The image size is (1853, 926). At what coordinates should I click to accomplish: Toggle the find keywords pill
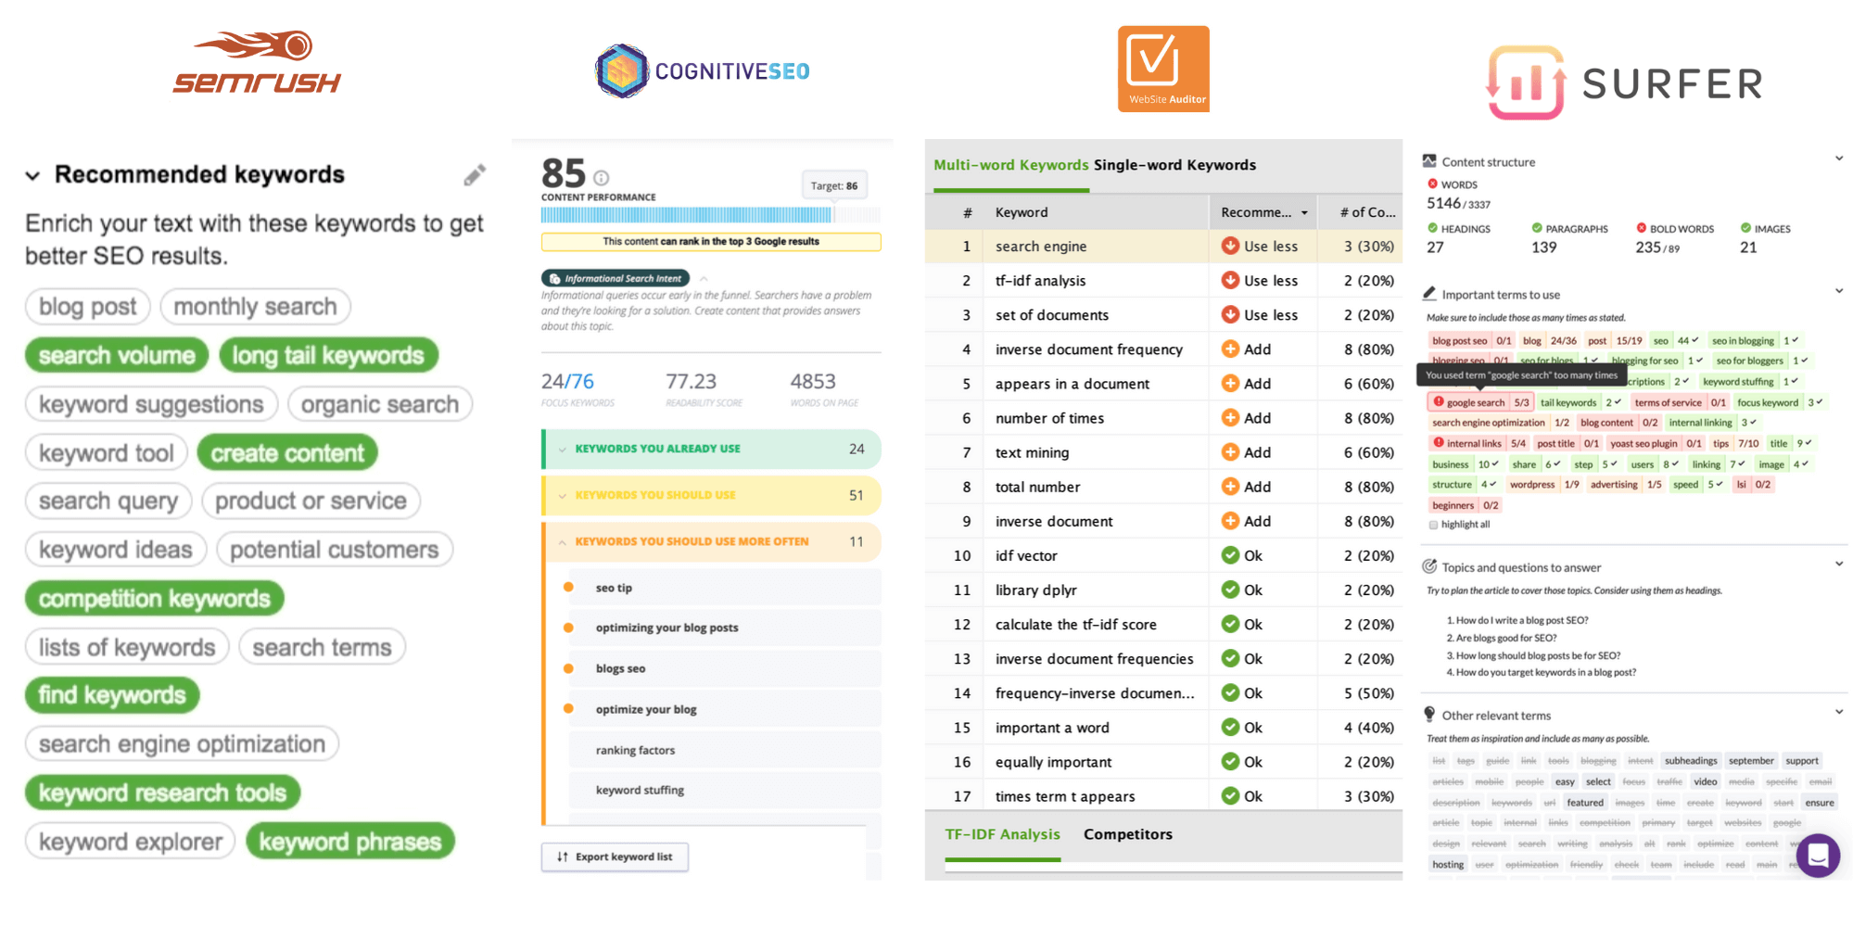pyautogui.click(x=112, y=694)
